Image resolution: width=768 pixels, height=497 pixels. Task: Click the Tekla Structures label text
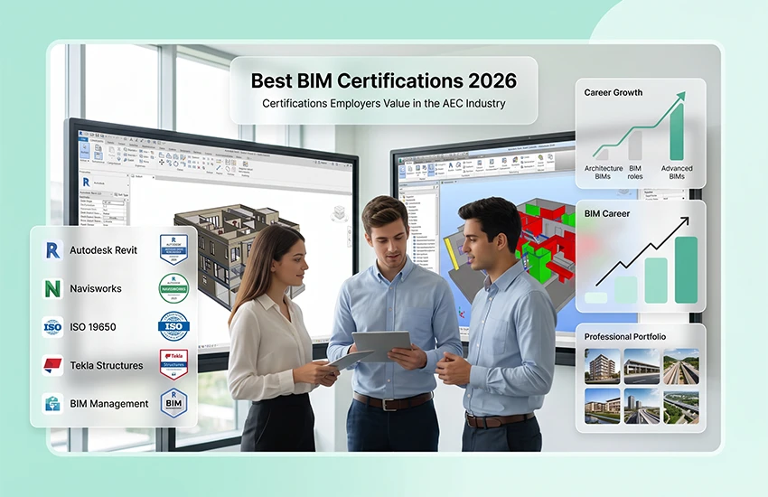click(107, 366)
